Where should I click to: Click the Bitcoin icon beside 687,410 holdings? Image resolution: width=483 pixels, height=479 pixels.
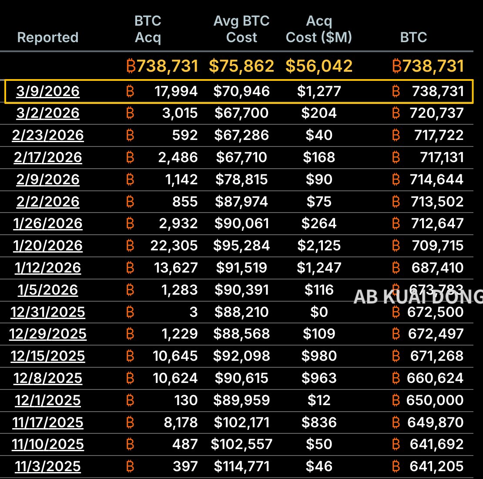[396, 268]
